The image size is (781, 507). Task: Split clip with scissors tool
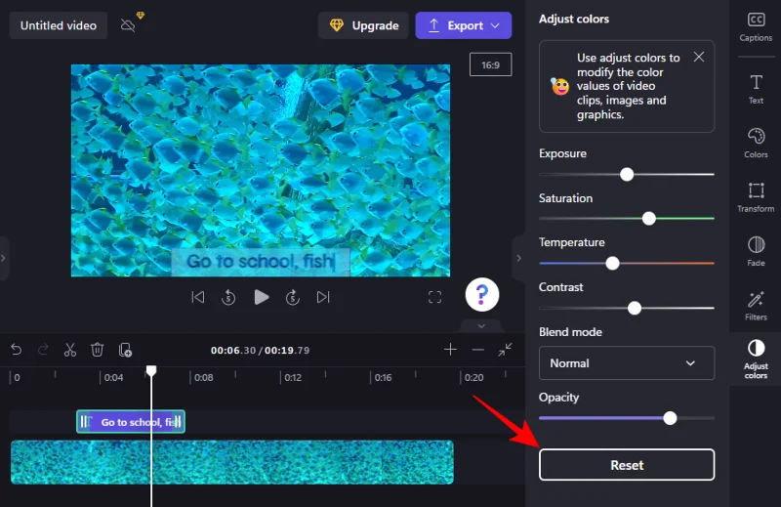pos(70,350)
